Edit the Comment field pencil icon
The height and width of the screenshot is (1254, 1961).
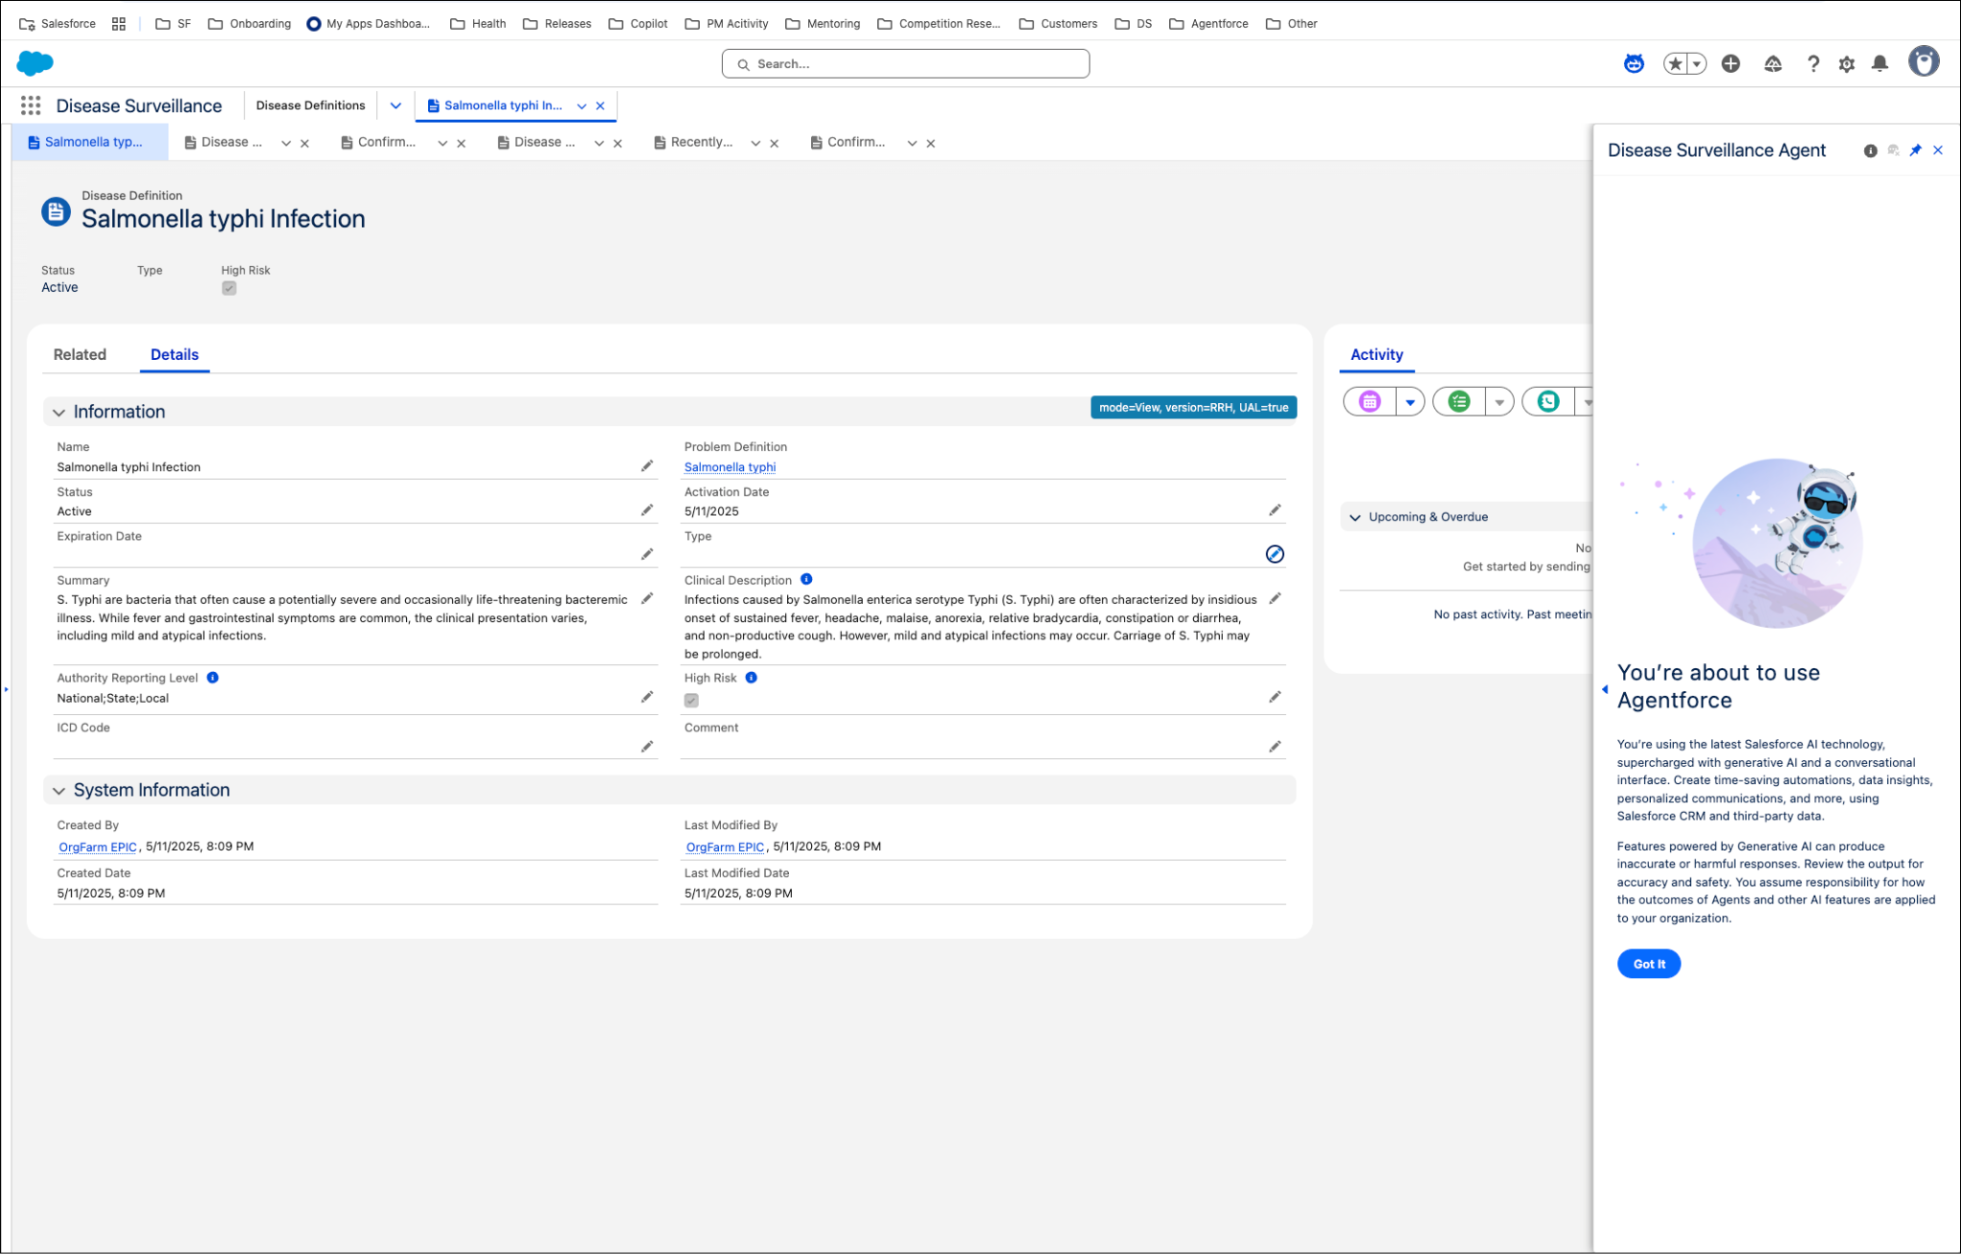click(x=1274, y=747)
